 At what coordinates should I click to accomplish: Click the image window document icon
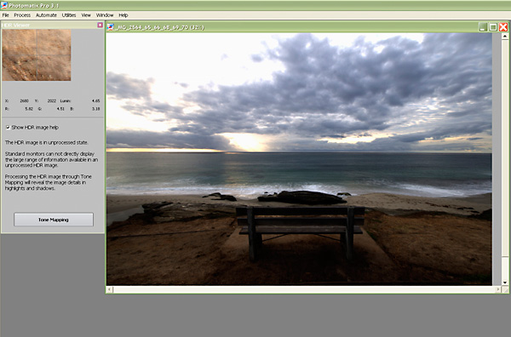111,27
